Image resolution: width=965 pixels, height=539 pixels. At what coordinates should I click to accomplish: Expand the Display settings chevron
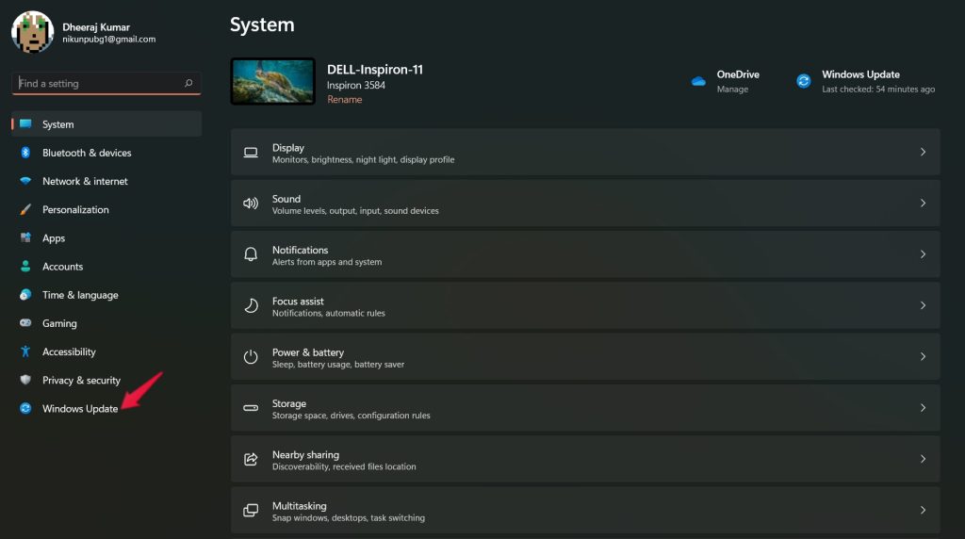pos(923,152)
